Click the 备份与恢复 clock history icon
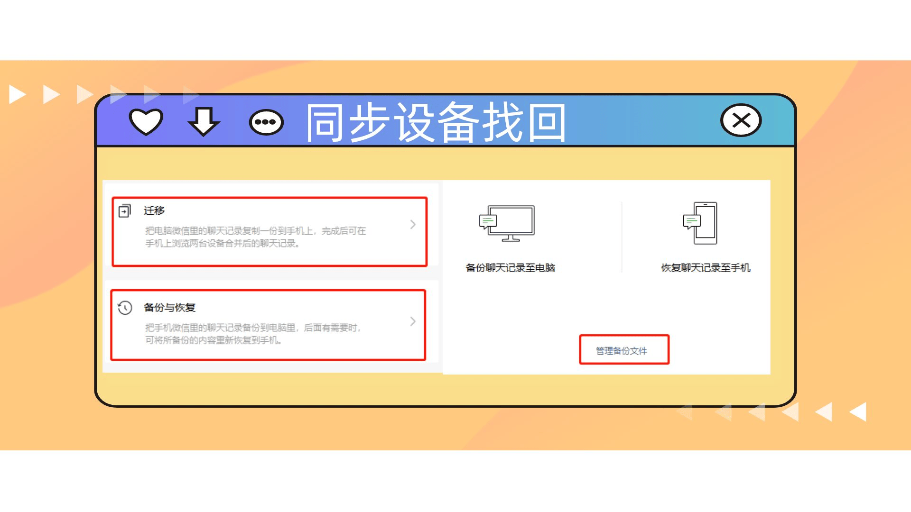911x512 pixels. pyautogui.click(x=125, y=308)
